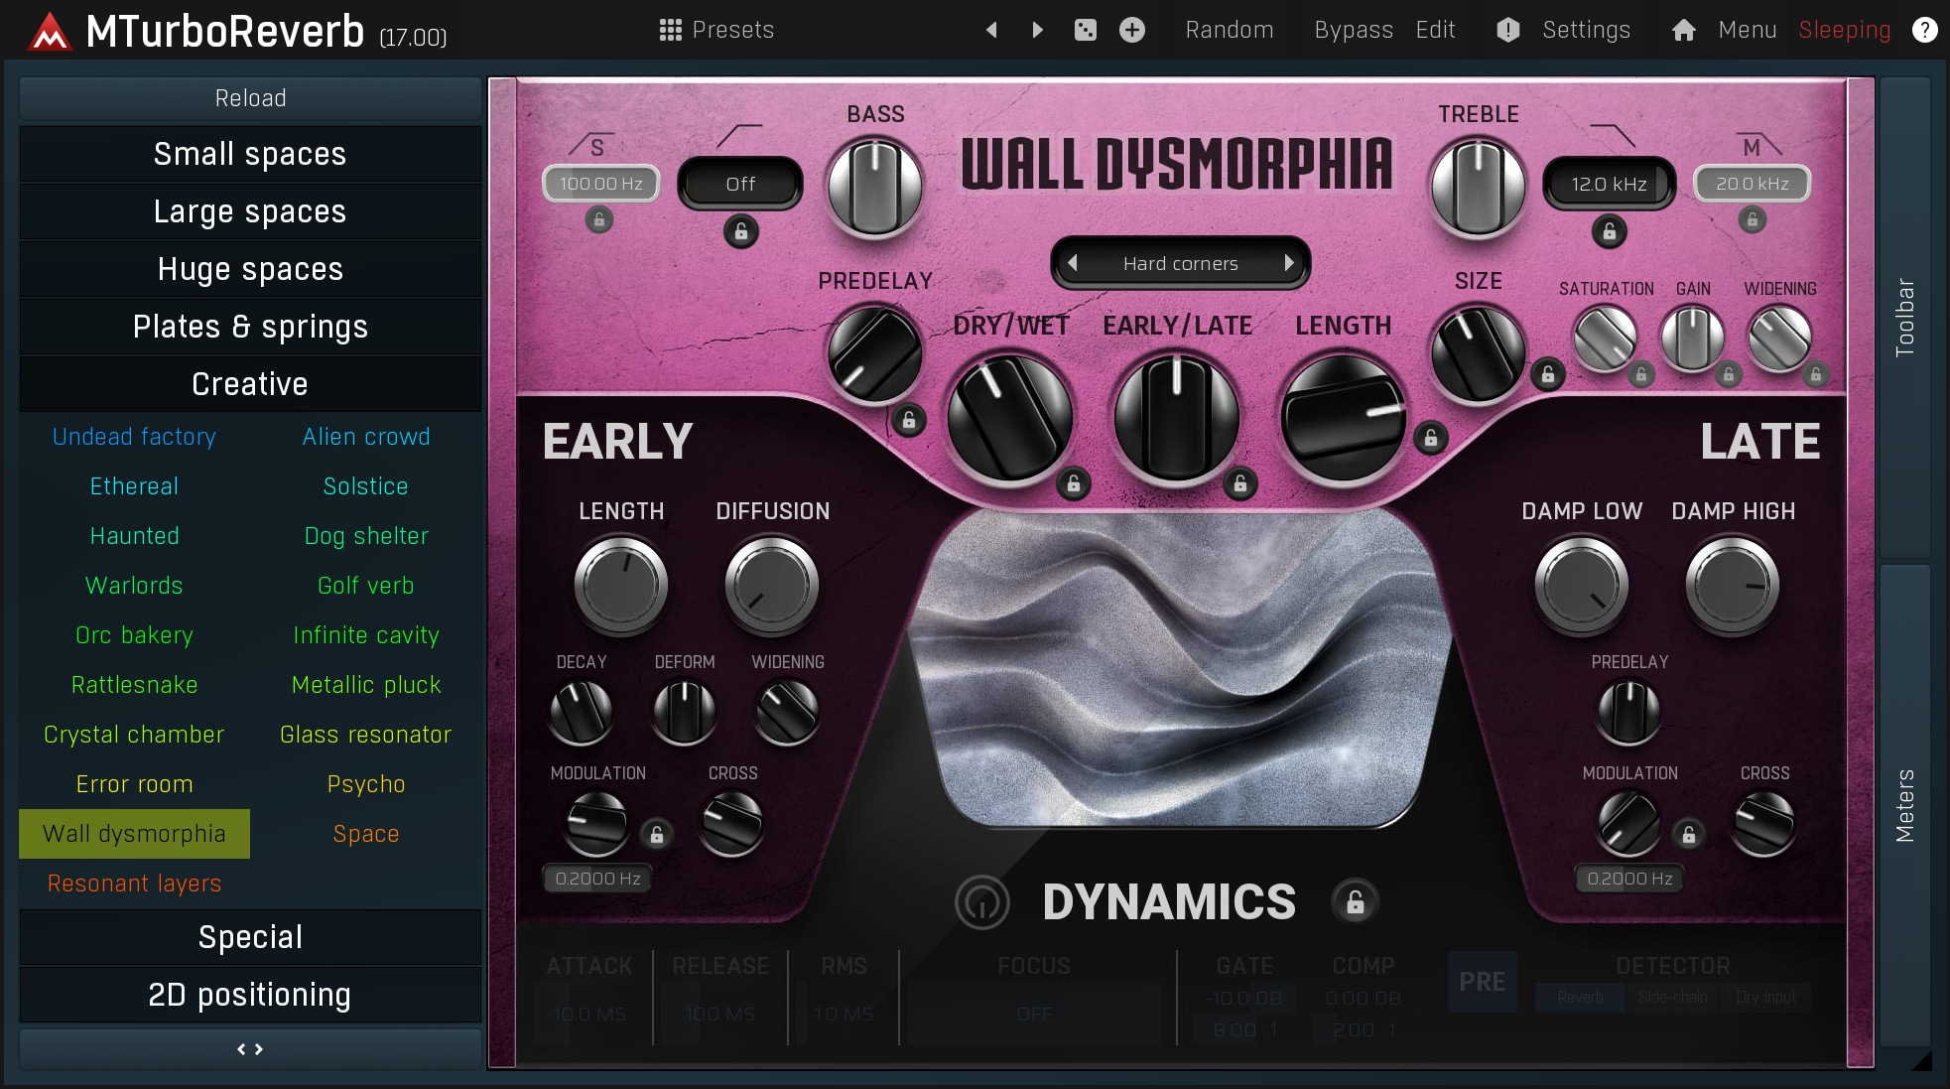
Task: Load the Crystal chamber preset
Action: click(134, 735)
